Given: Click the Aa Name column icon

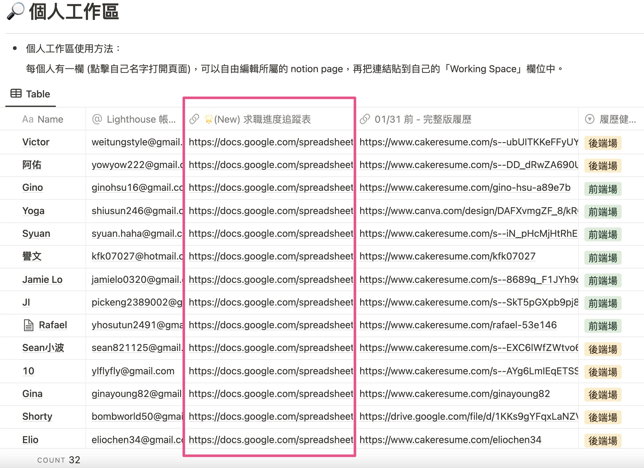Looking at the screenshot, I should (28, 119).
